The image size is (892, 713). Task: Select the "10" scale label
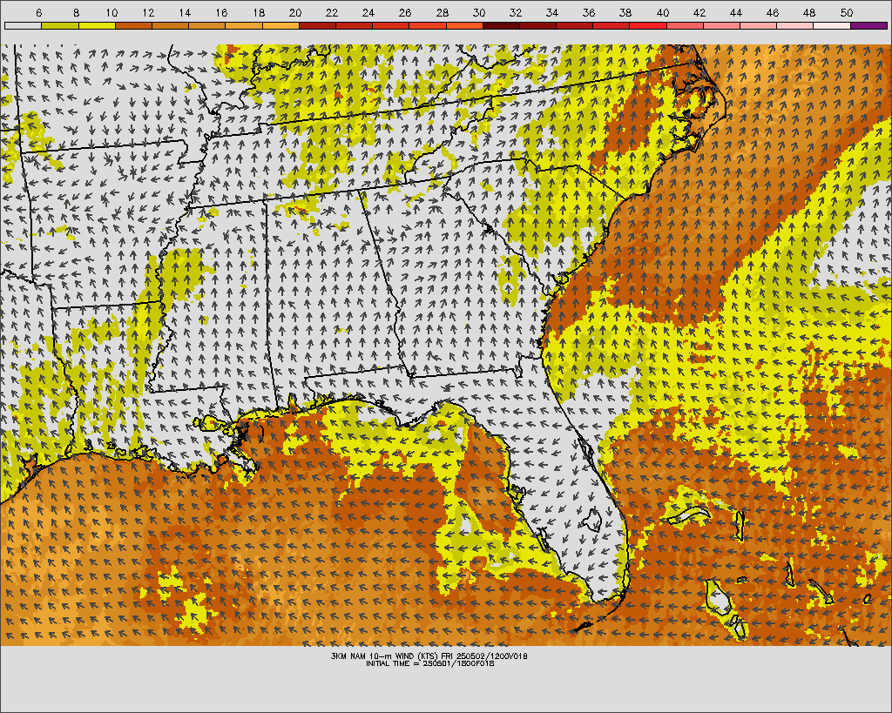click(x=111, y=12)
